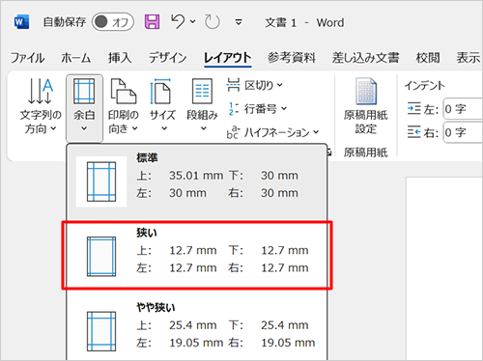Open the 印刷の向き orientation menu
The height and width of the screenshot is (361, 483).
(124, 106)
